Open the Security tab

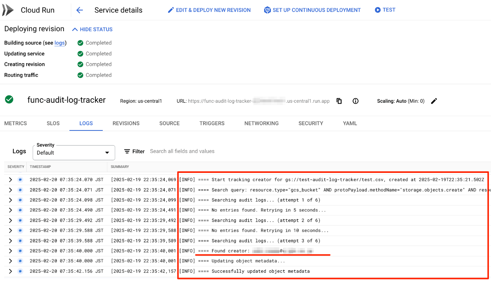(311, 123)
